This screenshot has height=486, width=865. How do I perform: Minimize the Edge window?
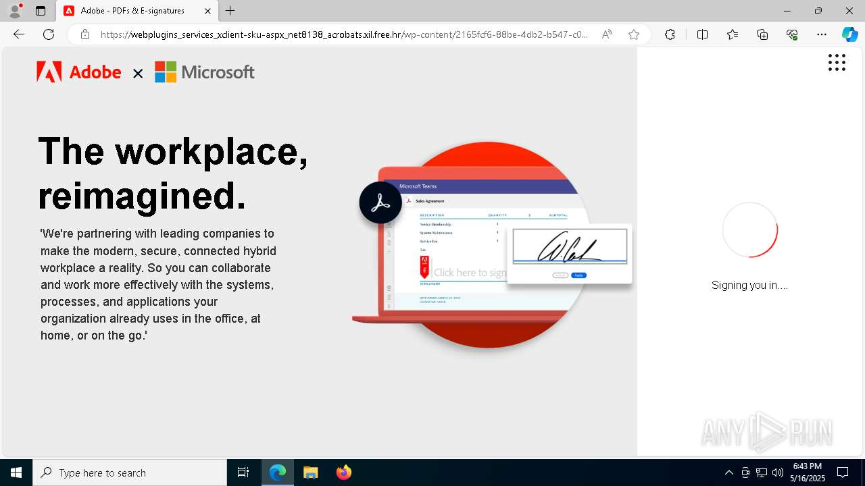787,11
